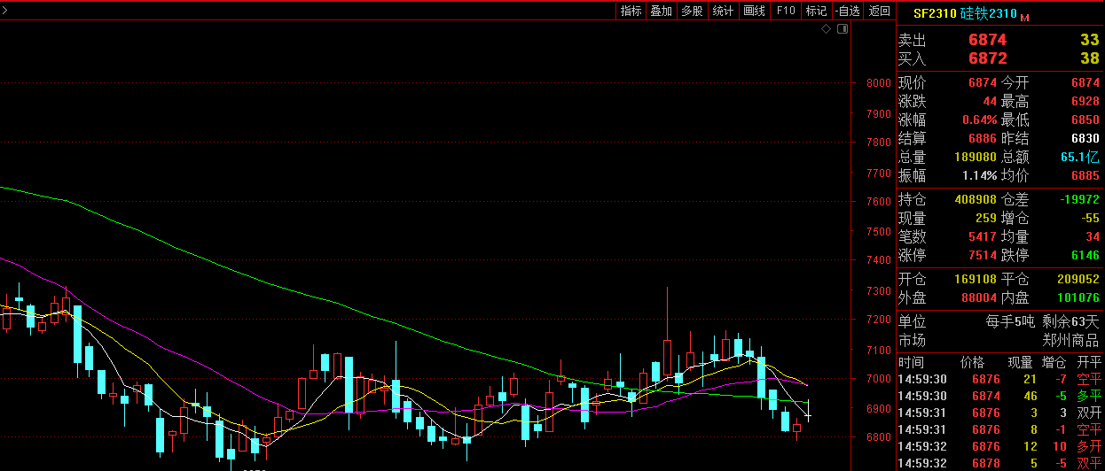Click the 买入 bid price 6872
1105x471 pixels.
pos(987,58)
